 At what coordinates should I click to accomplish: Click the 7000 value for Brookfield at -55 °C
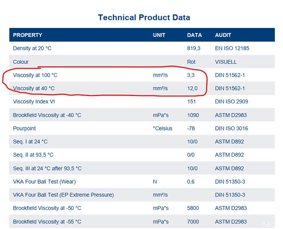[x=193, y=222]
